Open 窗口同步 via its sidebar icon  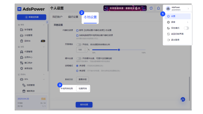tap(22, 63)
